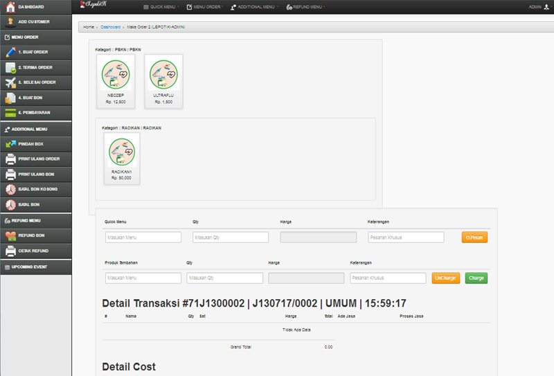554x376 pixels.
Task: Click the 'Tidak Ada Data' table message
Action: [296, 330]
